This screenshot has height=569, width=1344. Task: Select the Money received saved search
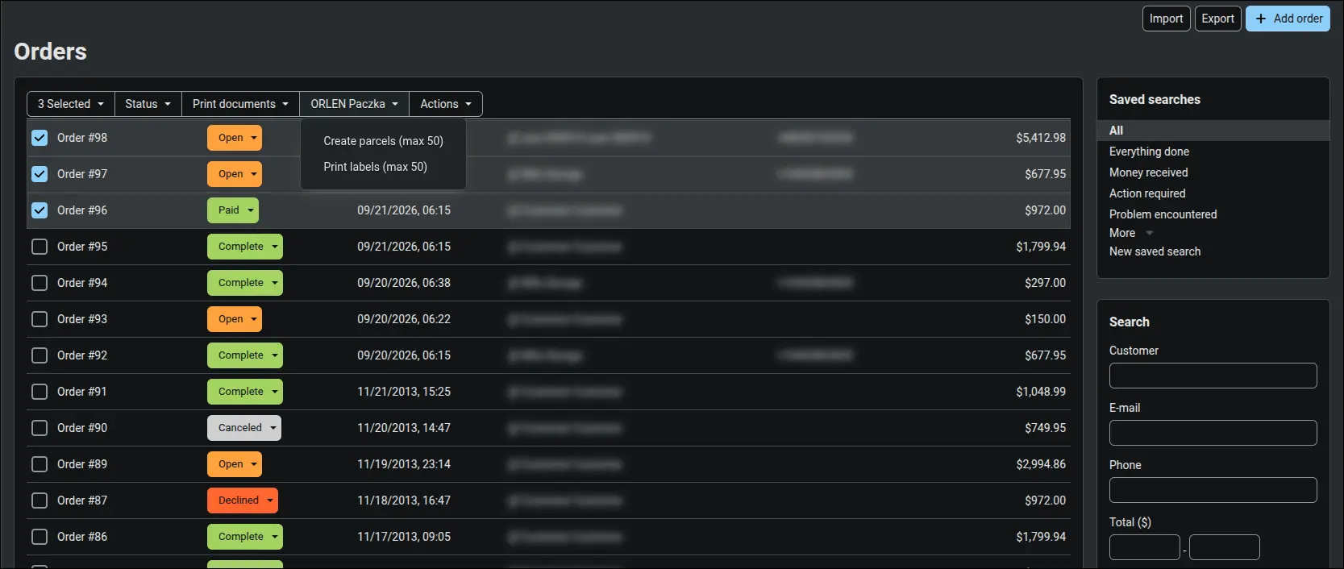click(x=1148, y=172)
